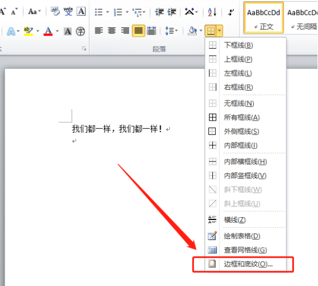Expand the Multilevel List dropdown arrow
This screenshot has height=286, width=318.
[144, 12]
